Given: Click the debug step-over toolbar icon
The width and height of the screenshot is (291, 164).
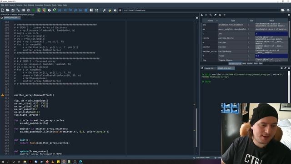Looking at the screenshot, I should (x=65, y=10).
